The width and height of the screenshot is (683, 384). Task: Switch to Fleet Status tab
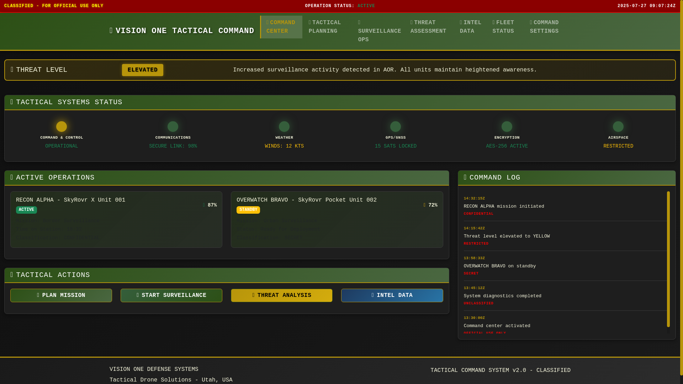tap(505, 27)
